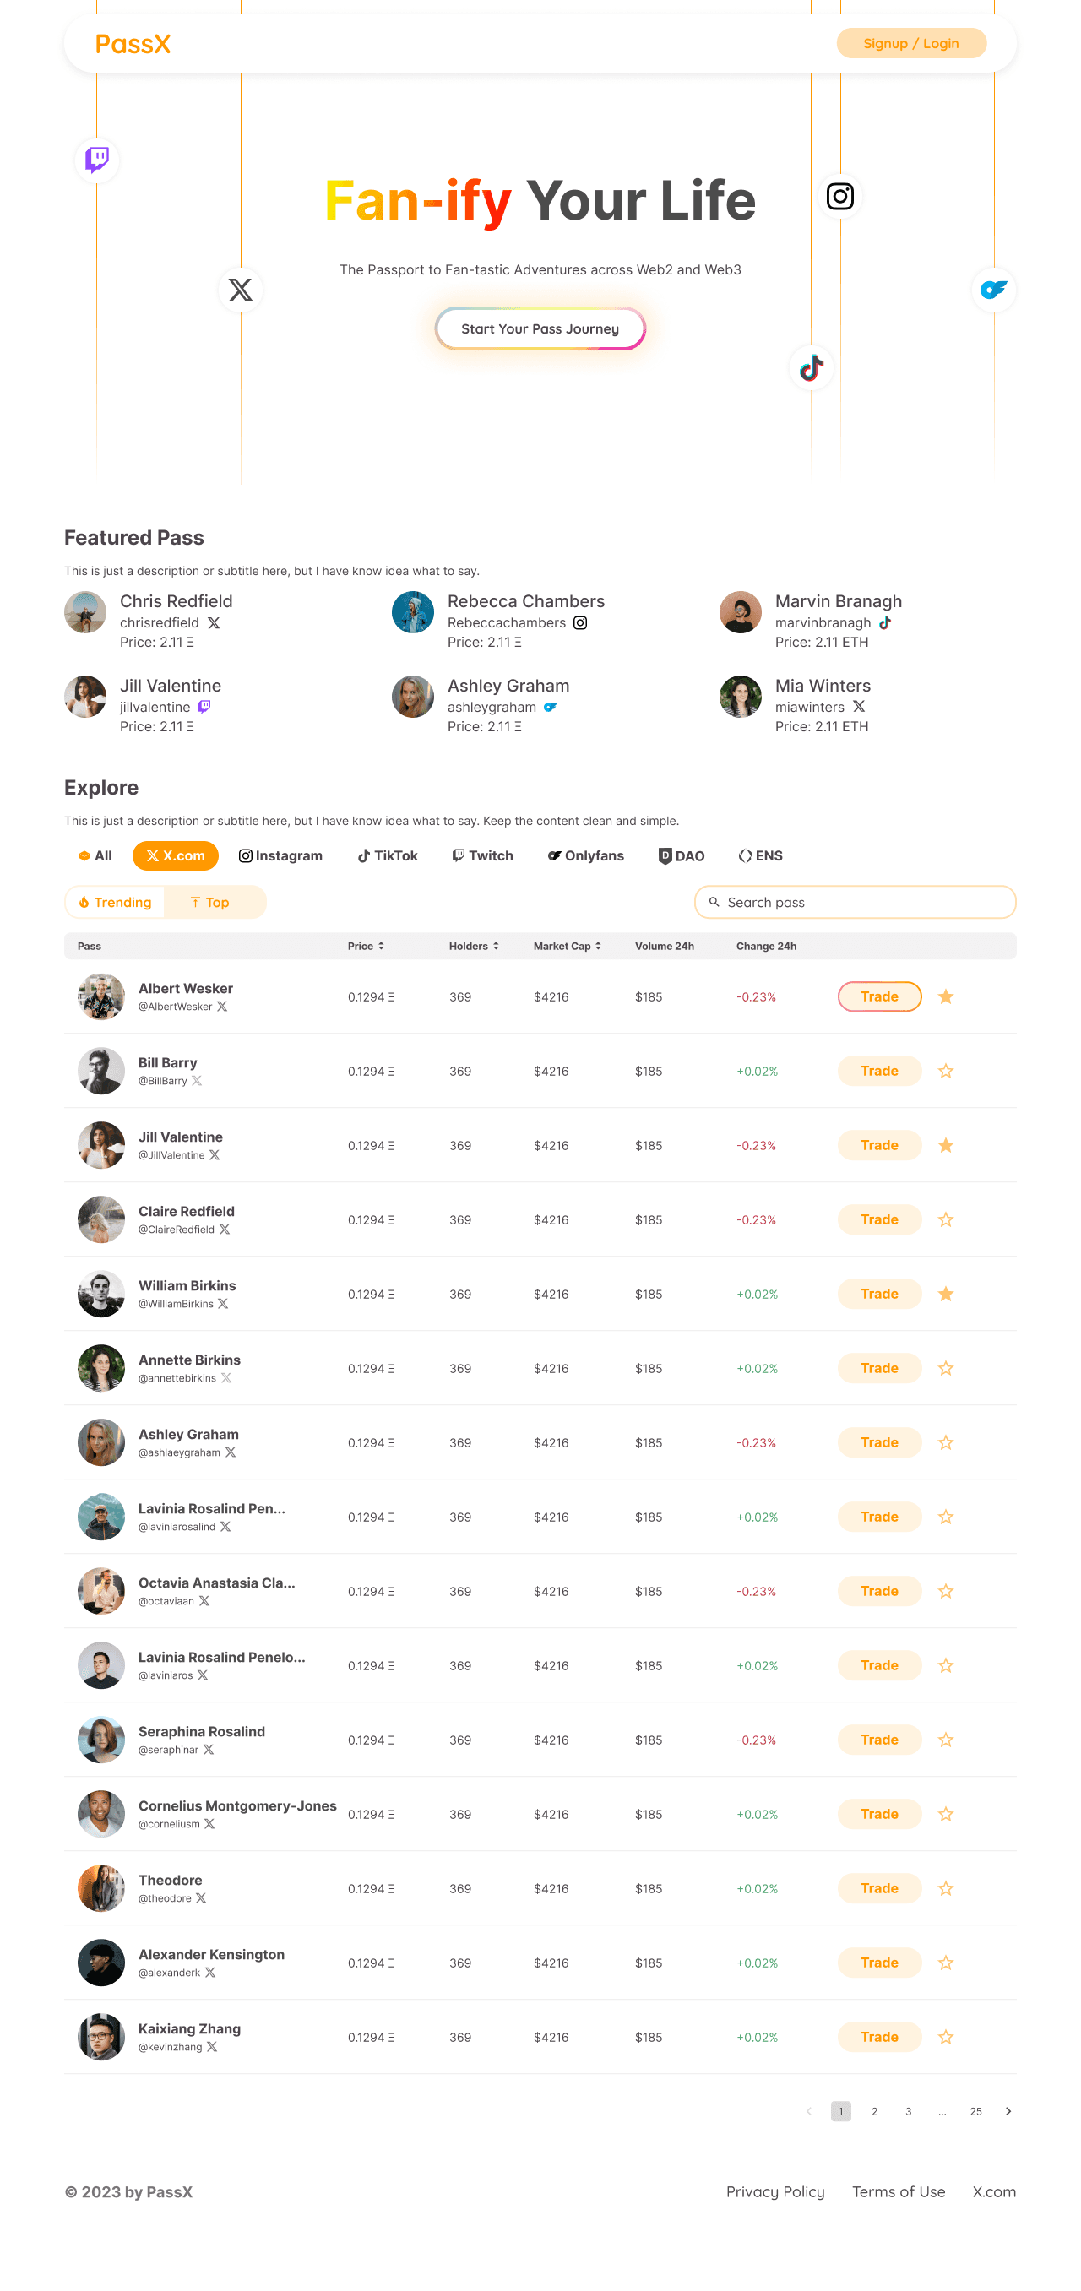This screenshot has height=2291, width=1081.
Task: Click the X icon beside chrisredfield handle
Action: click(x=214, y=622)
